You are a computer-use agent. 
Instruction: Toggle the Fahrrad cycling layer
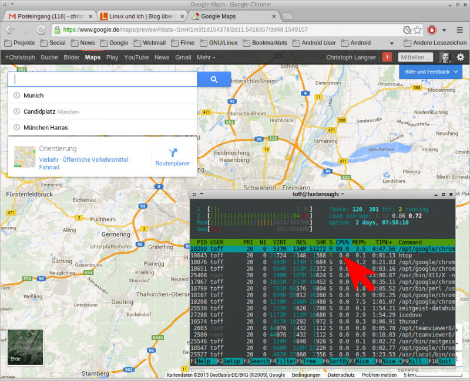point(49,167)
